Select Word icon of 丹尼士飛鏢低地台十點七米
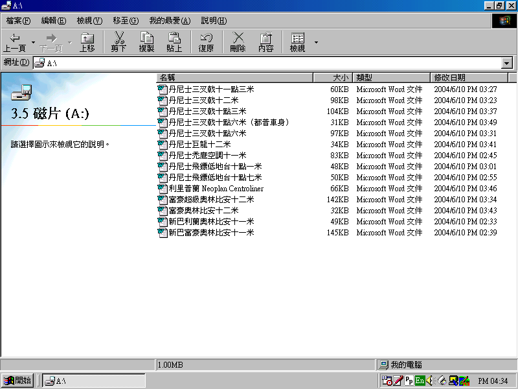518x389 pixels. pyautogui.click(x=163, y=178)
